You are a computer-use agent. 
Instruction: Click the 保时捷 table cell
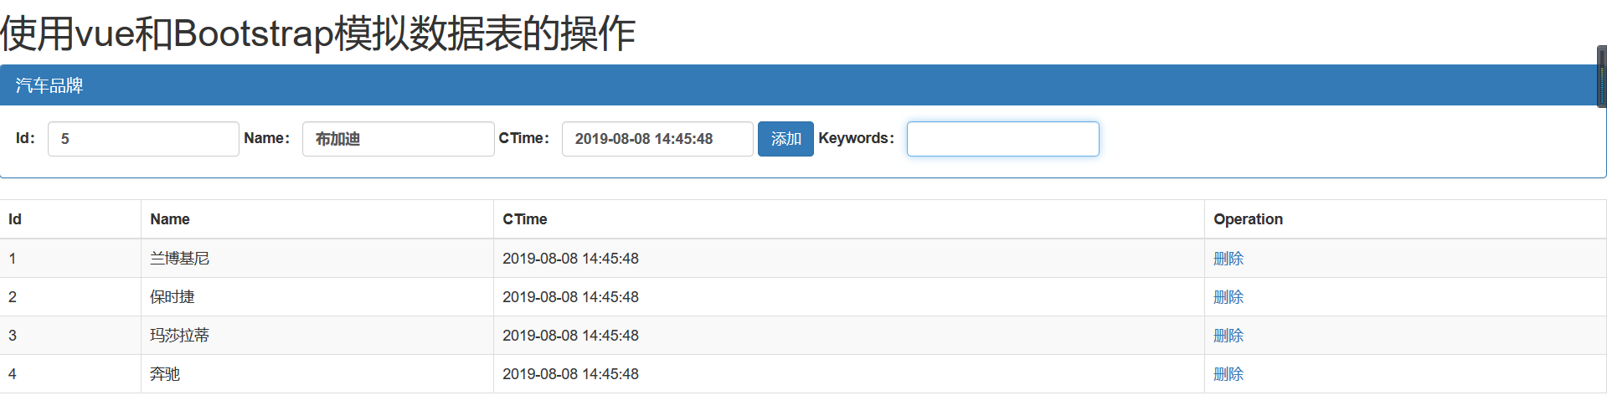(x=173, y=297)
